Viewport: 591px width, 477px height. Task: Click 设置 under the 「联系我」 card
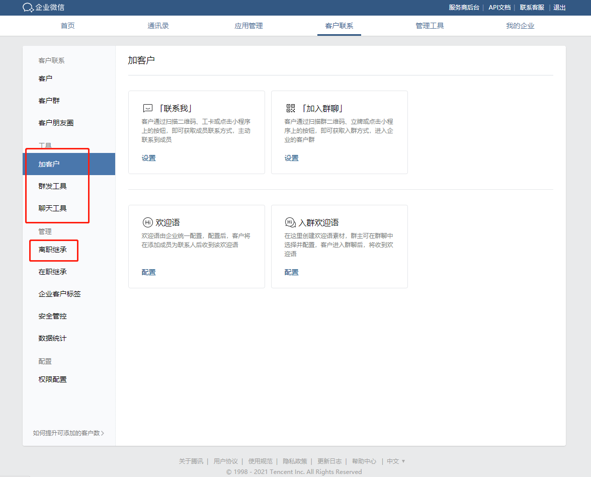click(149, 157)
